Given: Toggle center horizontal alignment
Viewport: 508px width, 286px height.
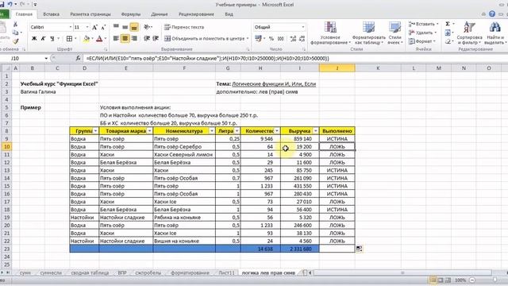Looking at the screenshot, I should pyautogui.click(x=125, y=39).
